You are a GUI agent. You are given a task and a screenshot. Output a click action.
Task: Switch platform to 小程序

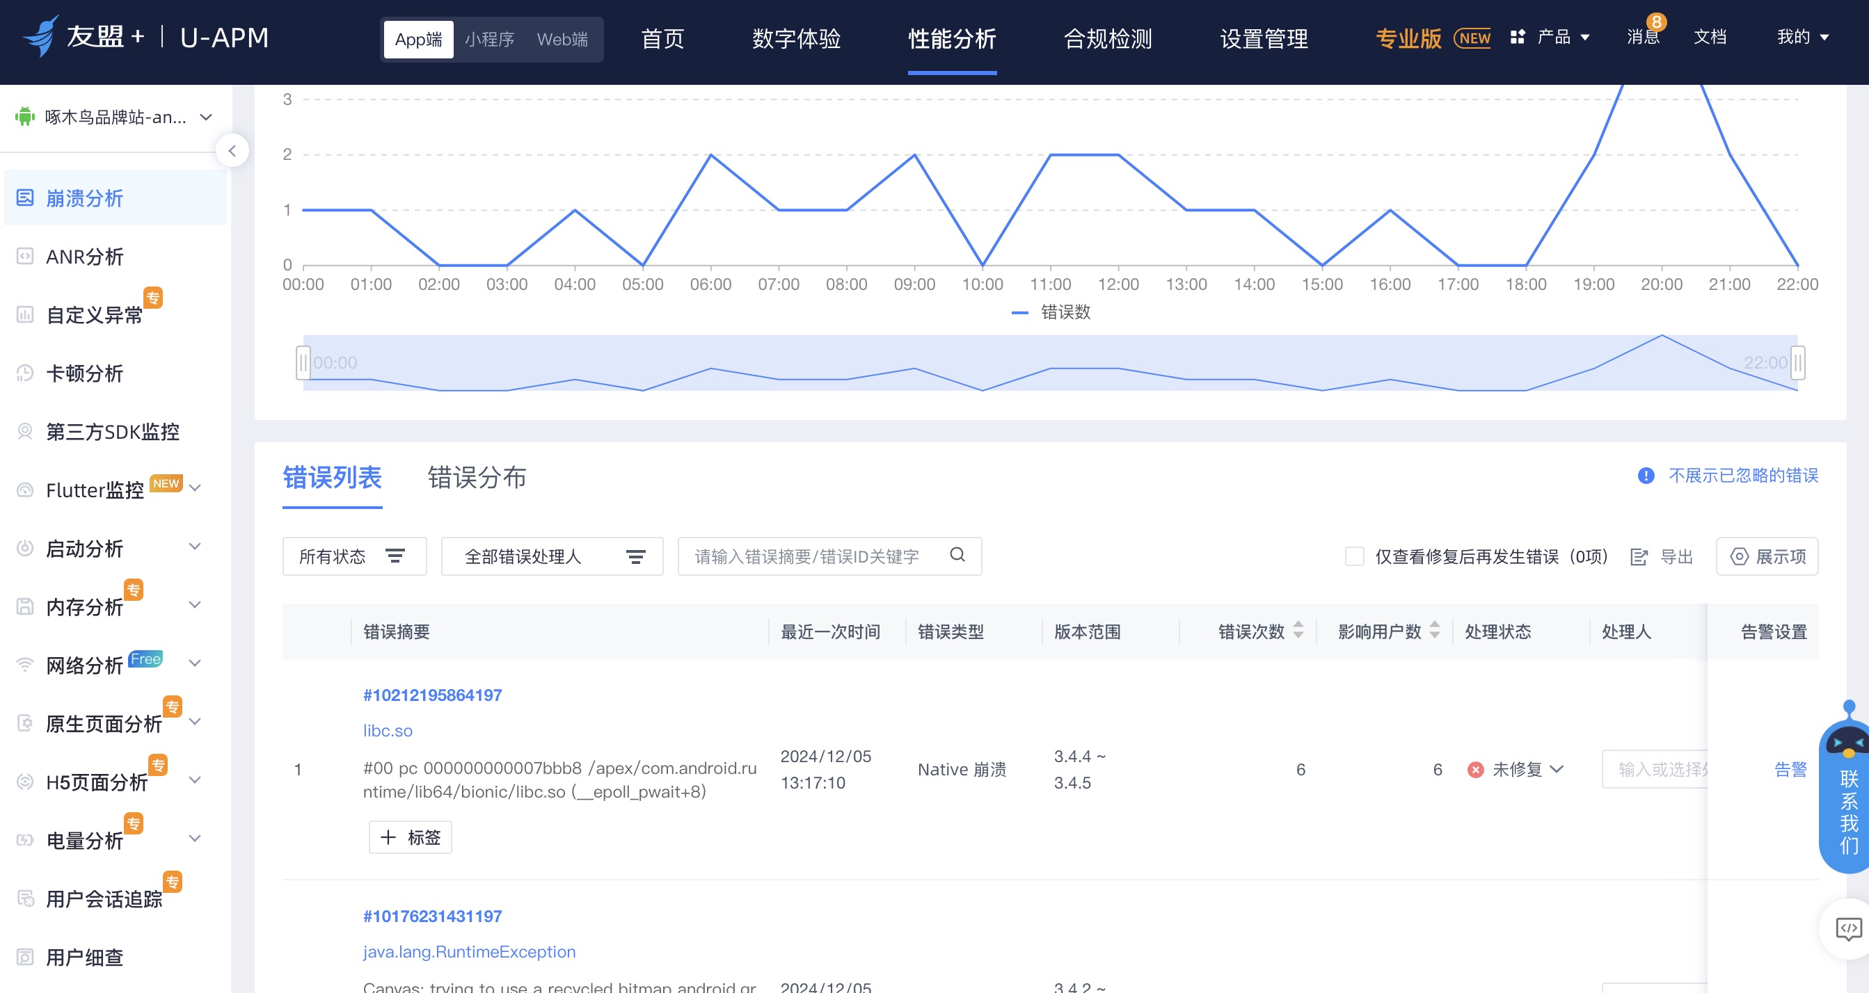coord(490,39)
